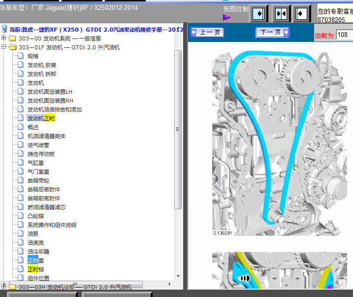Screen dimensions: 353x297
Task: Select the 正时盖 document
Action: 35,260
